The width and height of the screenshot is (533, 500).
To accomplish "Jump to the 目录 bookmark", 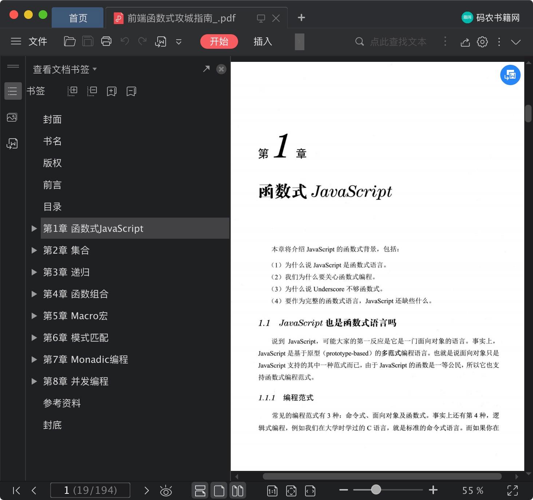I will 52,207.
